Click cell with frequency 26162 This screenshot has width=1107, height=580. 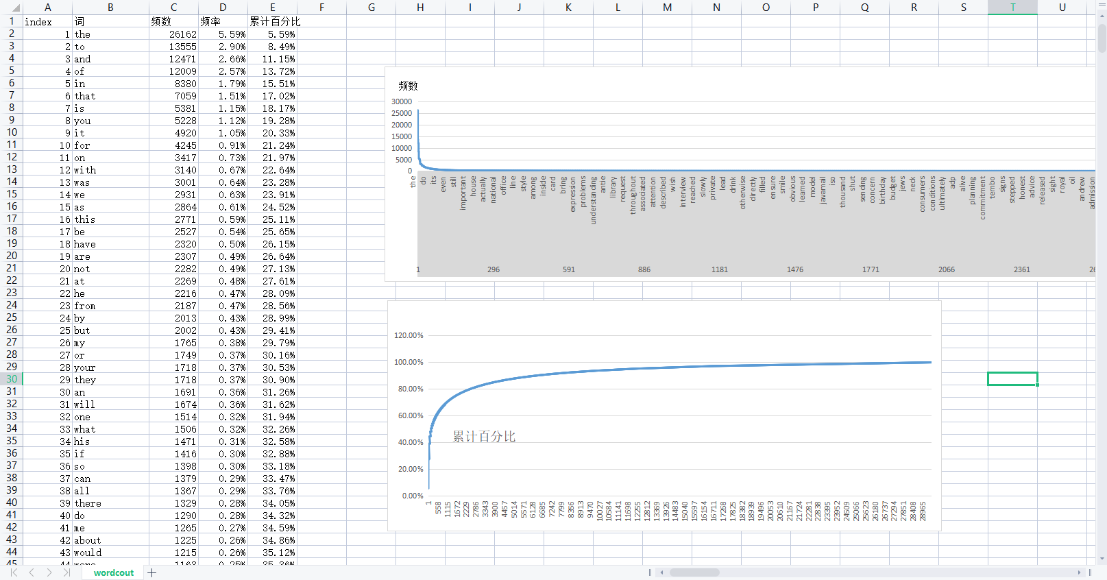point(173,34)
